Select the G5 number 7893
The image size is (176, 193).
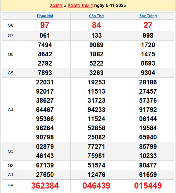tap(45, 73)
